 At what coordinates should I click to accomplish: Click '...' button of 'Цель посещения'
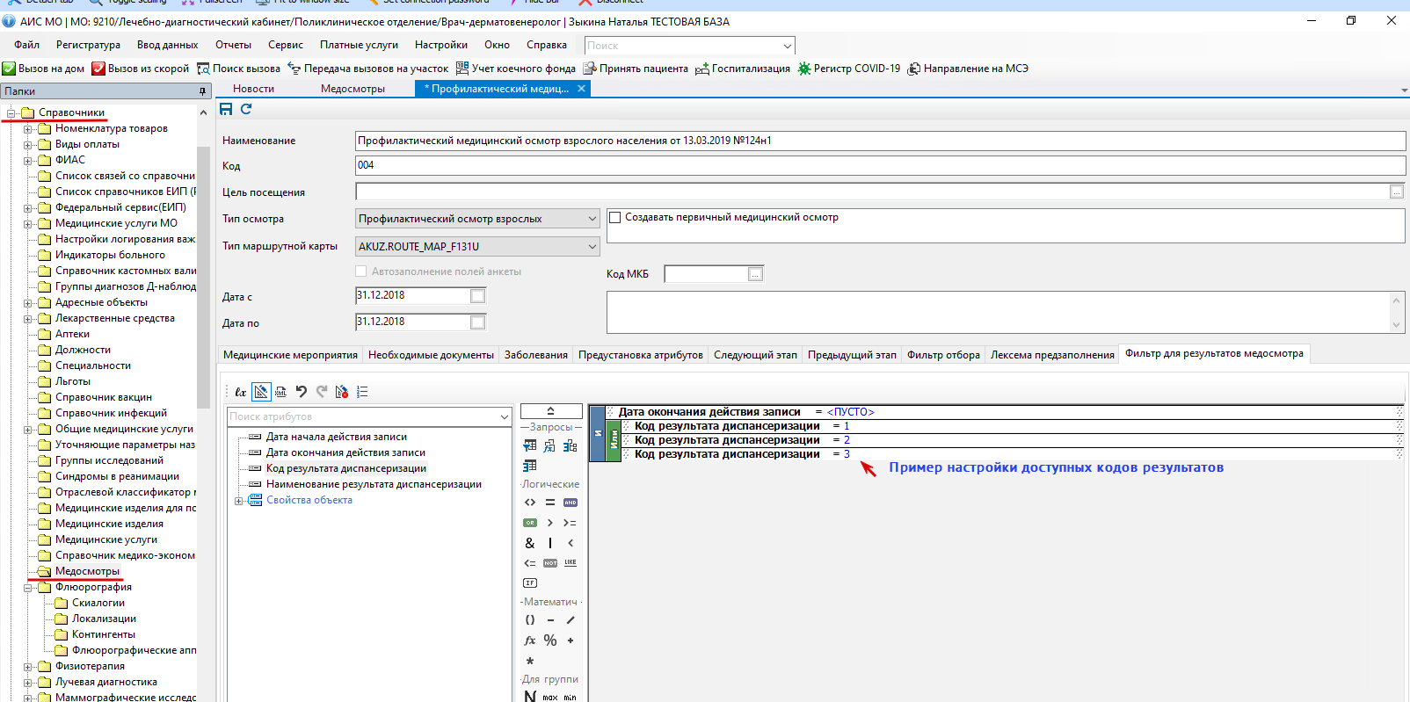pos(1397,192)
